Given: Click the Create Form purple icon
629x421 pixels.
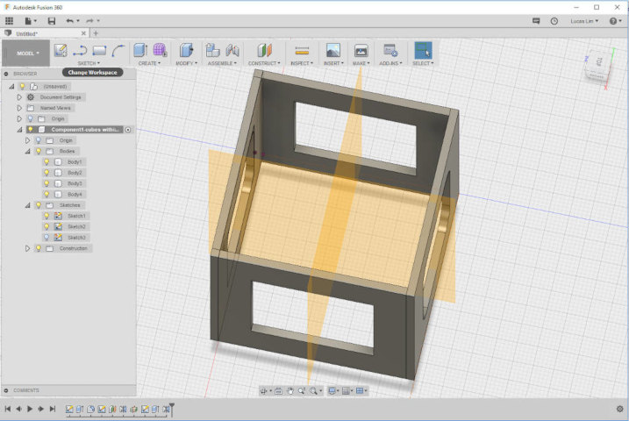Looking at the screenshot, I should pos(160,51).
